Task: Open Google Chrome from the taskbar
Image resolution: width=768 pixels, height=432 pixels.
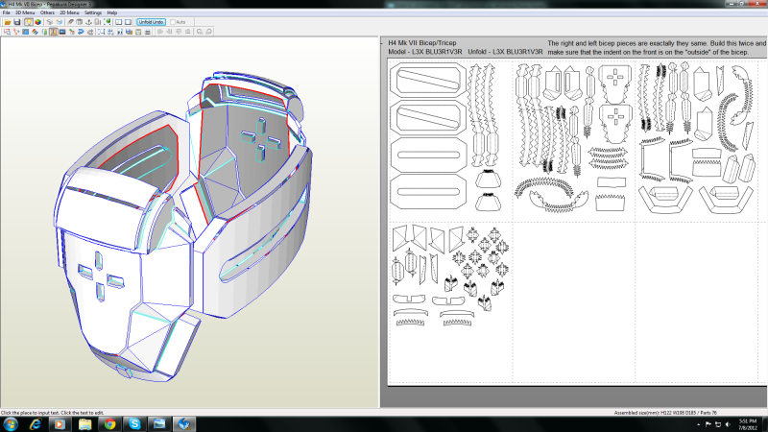Action: tap(109, 424)
